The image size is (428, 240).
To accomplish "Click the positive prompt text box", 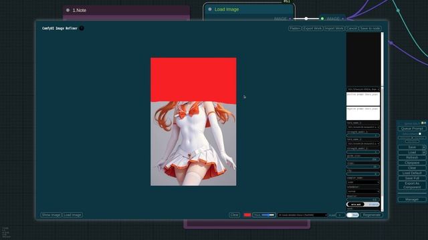I will (363, 99).
